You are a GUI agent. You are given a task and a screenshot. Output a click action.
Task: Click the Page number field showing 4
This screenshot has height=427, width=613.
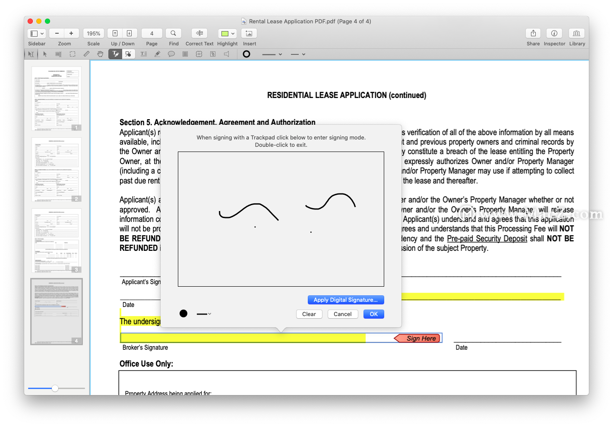pyautogui.click(x=152, y=33)
